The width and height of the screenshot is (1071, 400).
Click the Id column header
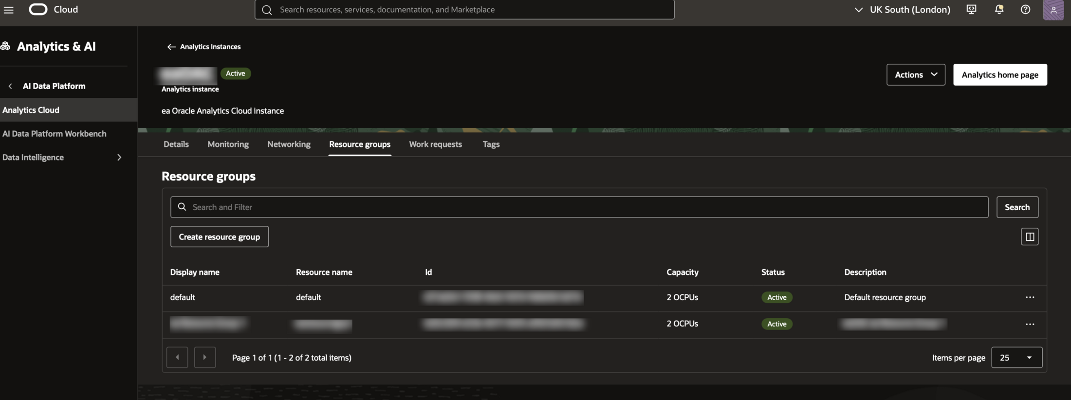point(428,272)
